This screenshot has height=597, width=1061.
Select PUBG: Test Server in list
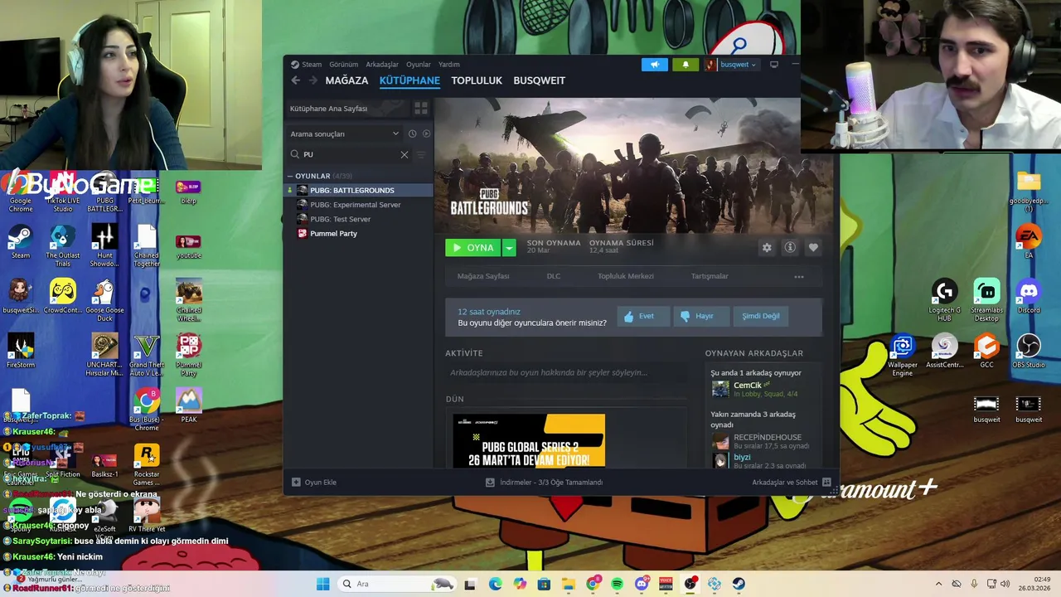click(x=359, y=219)
